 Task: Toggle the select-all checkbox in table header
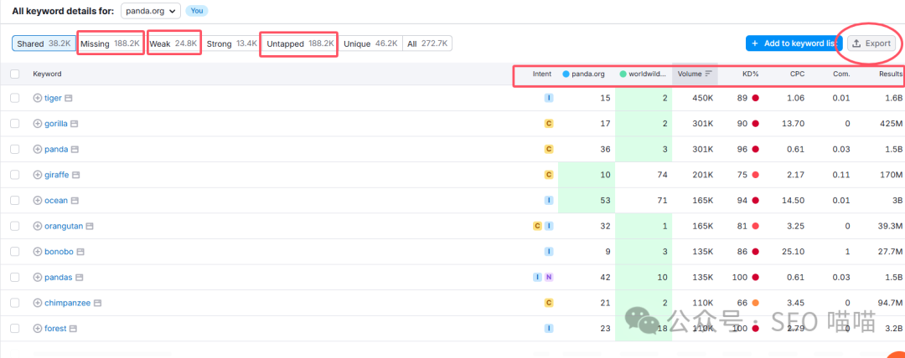[14, 74]
